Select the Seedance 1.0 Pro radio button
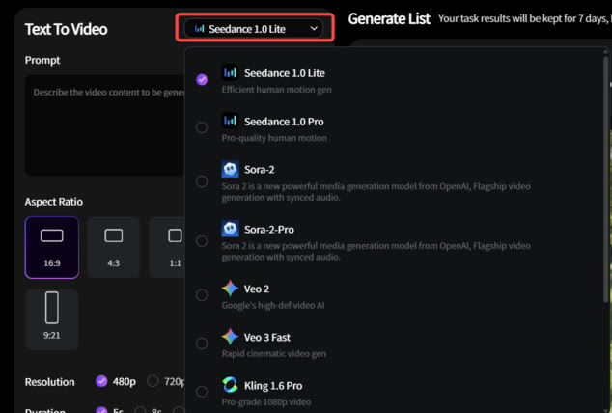The height and width of the screenshot is (413, 612). [202, 127]
